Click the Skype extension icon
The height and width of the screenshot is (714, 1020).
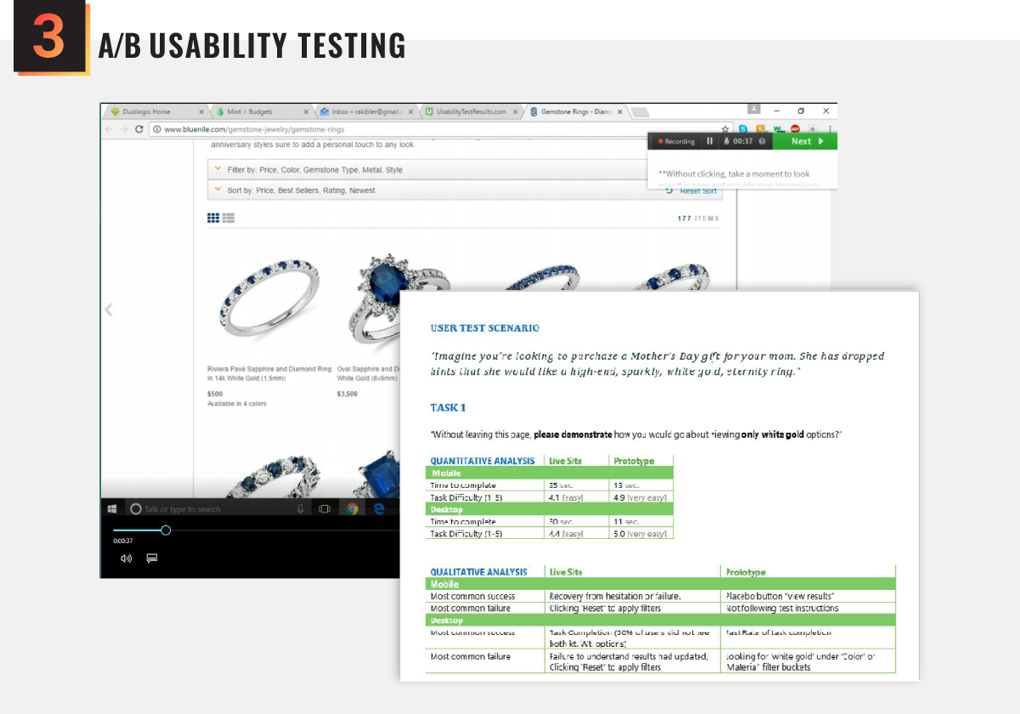click(744, 129)
